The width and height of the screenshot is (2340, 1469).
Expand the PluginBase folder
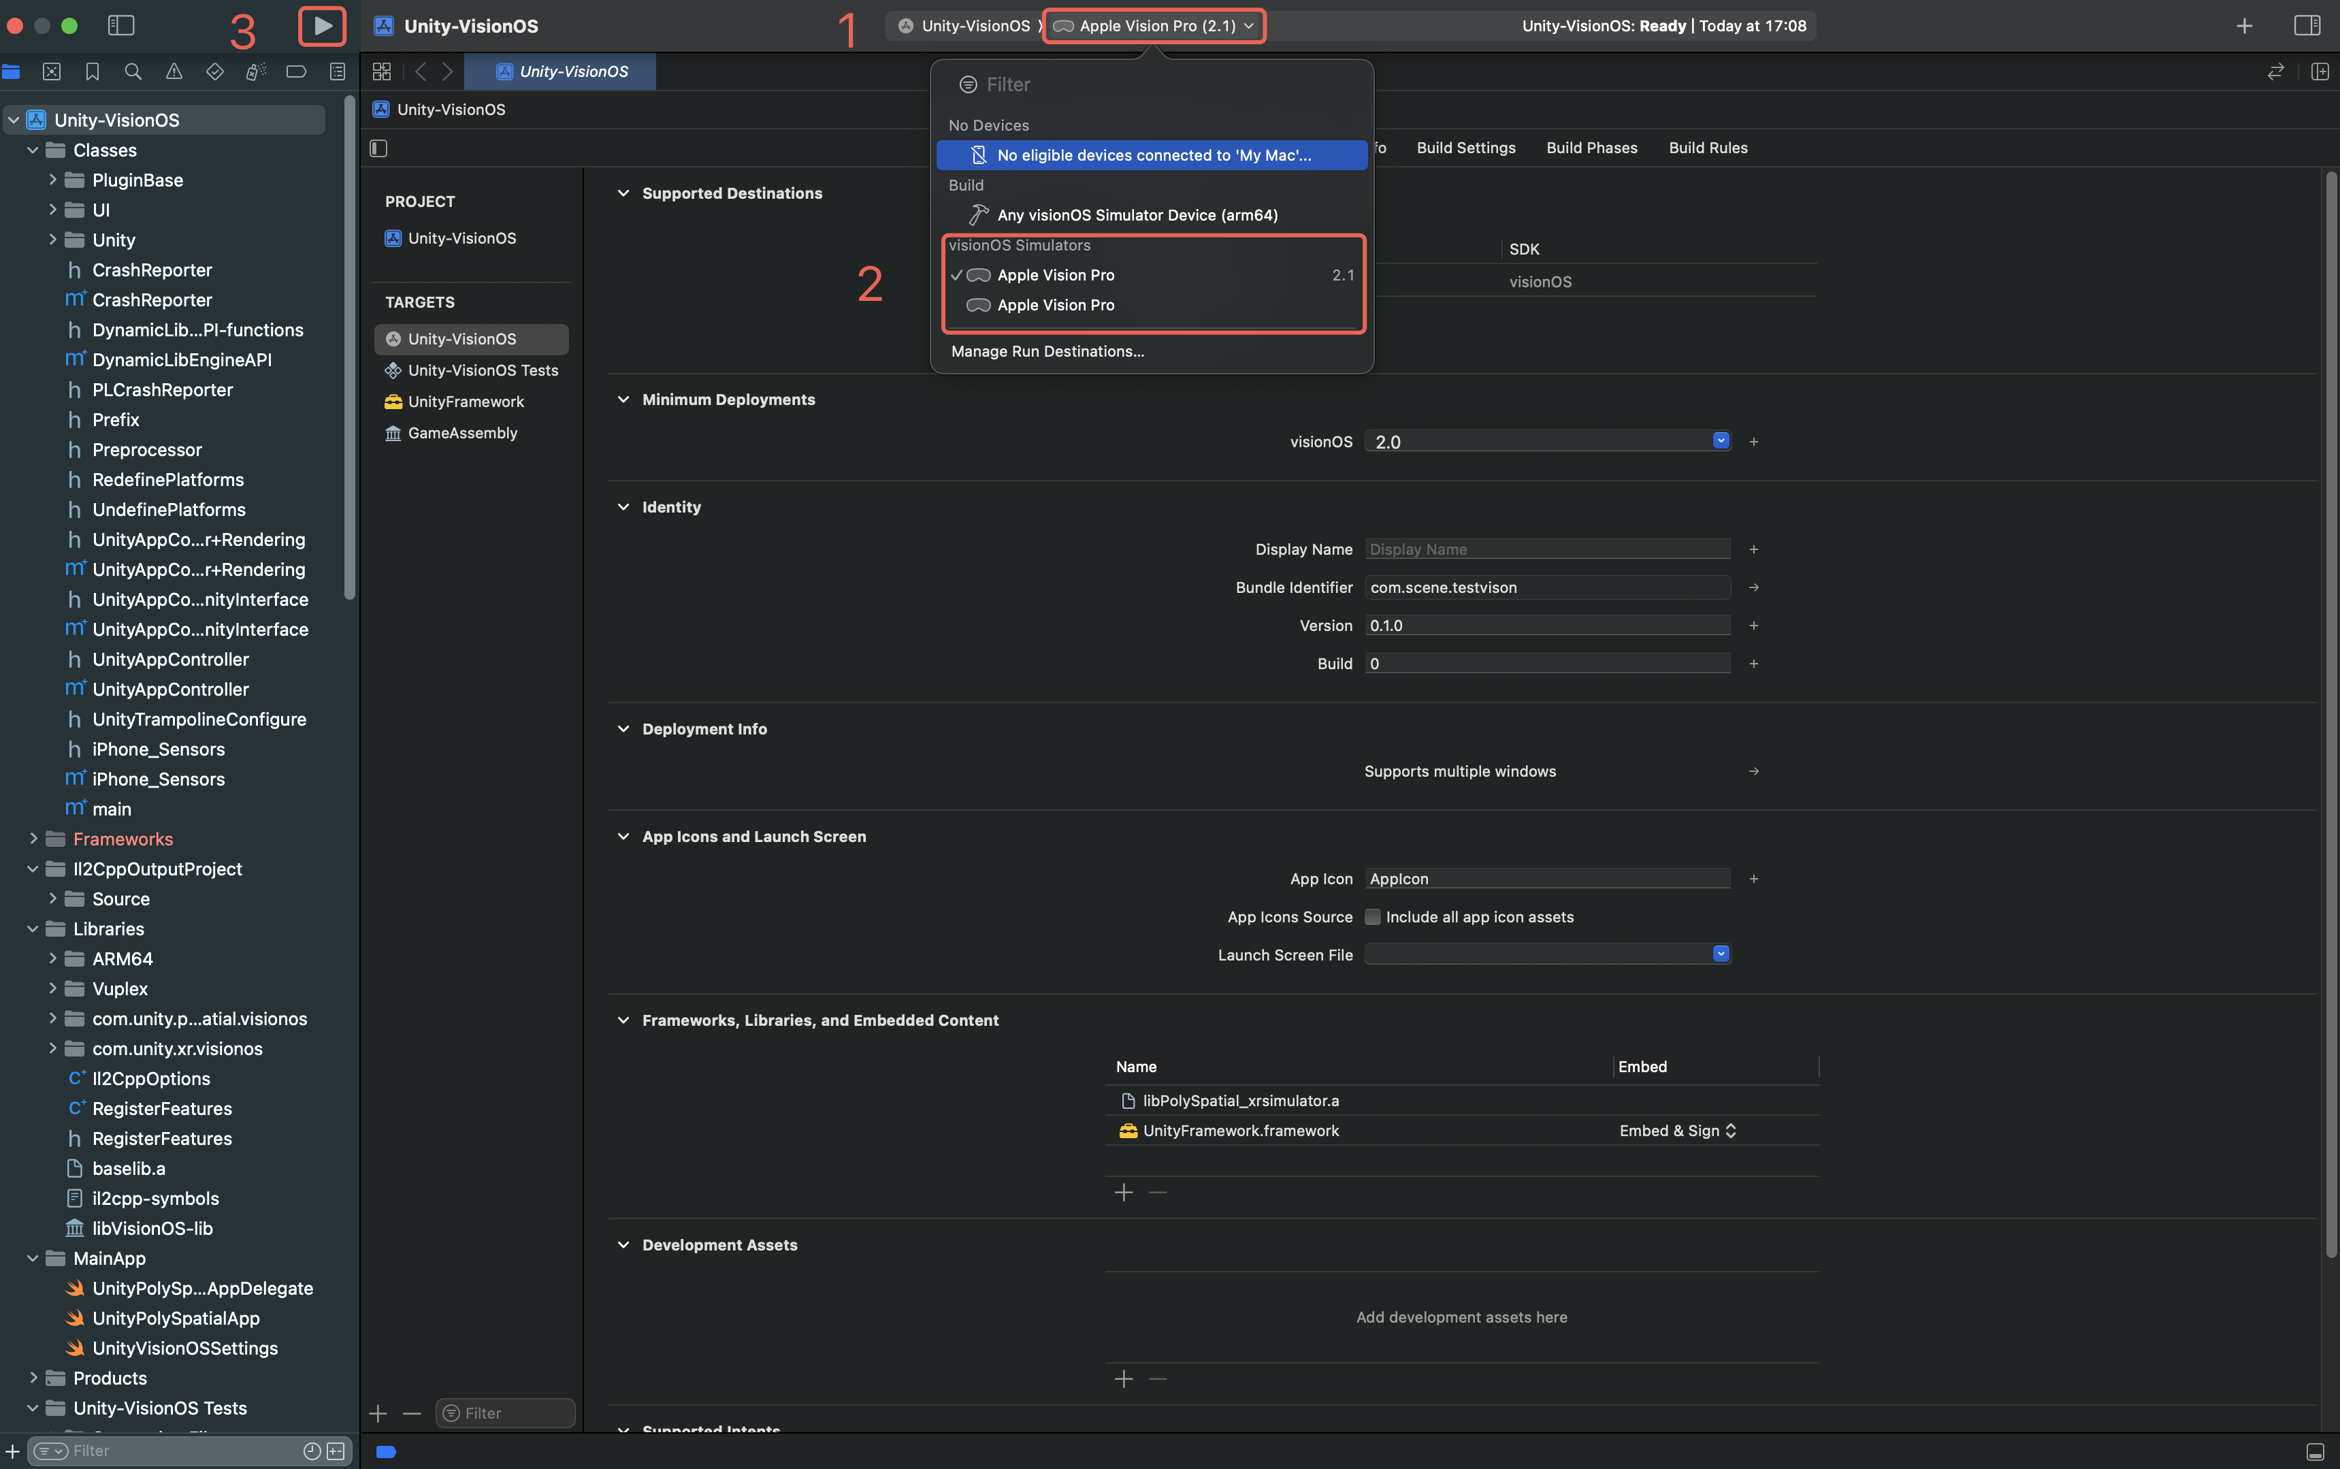coord(52,179)
